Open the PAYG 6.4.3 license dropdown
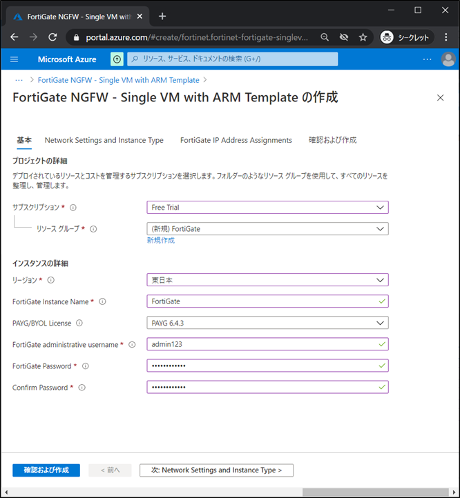The width and height of the screenshot is (460, 498). point(267,323)
